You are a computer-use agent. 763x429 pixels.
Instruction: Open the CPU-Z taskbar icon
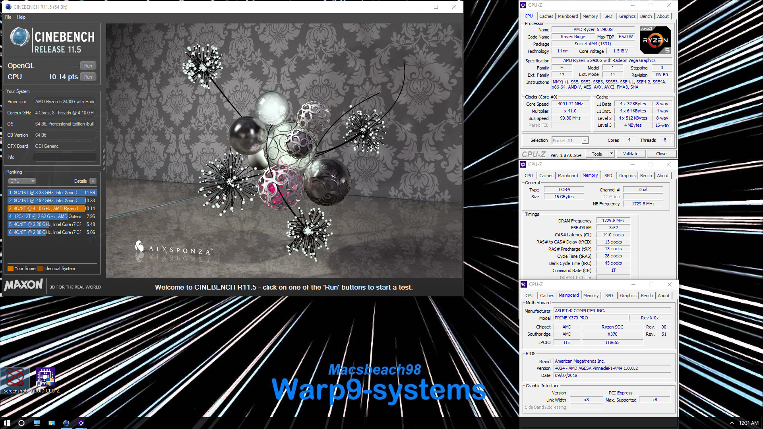pyautogui.click(x=81, y=423)
